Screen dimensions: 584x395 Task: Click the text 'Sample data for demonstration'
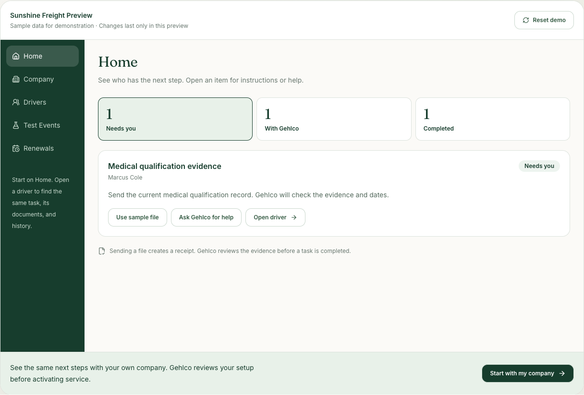[52, 26]
